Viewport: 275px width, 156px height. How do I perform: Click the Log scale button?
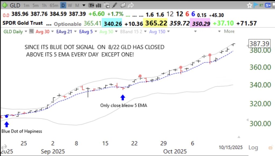[253, 147]
